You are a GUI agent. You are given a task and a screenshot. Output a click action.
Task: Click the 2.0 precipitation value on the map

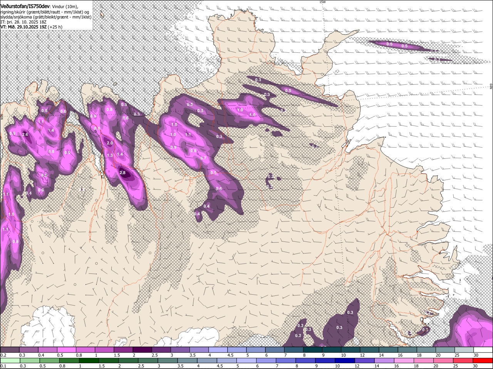tap(109, 143)
